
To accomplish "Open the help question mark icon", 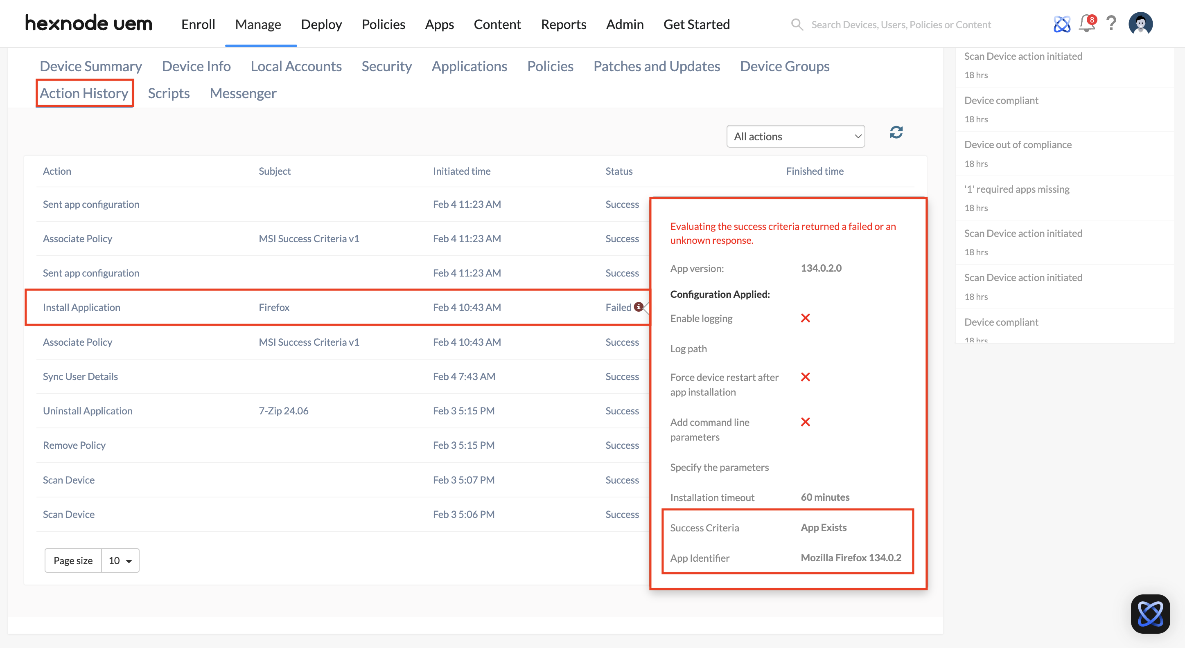I will (1111, 23).
